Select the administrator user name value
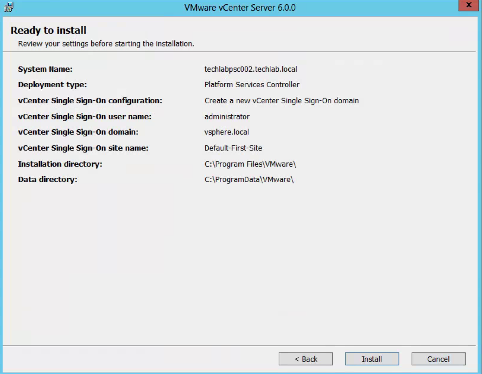 [x=227, y=116]
